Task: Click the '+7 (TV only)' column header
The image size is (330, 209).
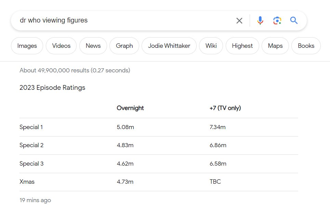Action: tap(225, 108)
